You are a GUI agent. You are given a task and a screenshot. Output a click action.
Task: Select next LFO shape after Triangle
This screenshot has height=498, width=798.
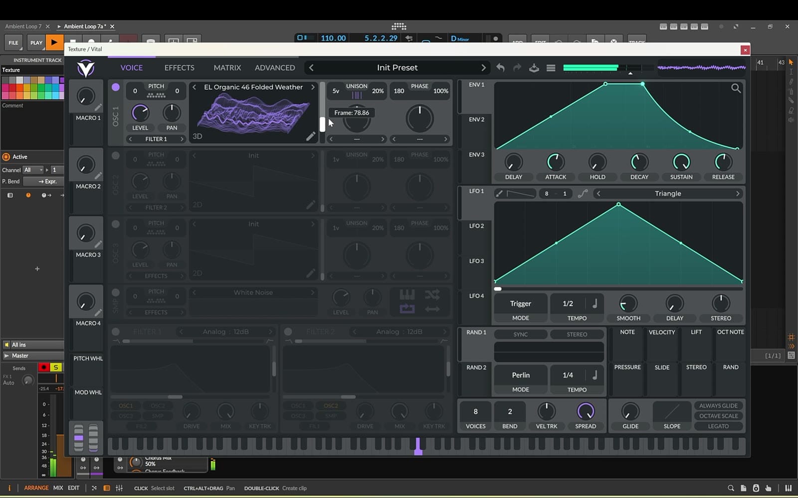pos(738,194)
